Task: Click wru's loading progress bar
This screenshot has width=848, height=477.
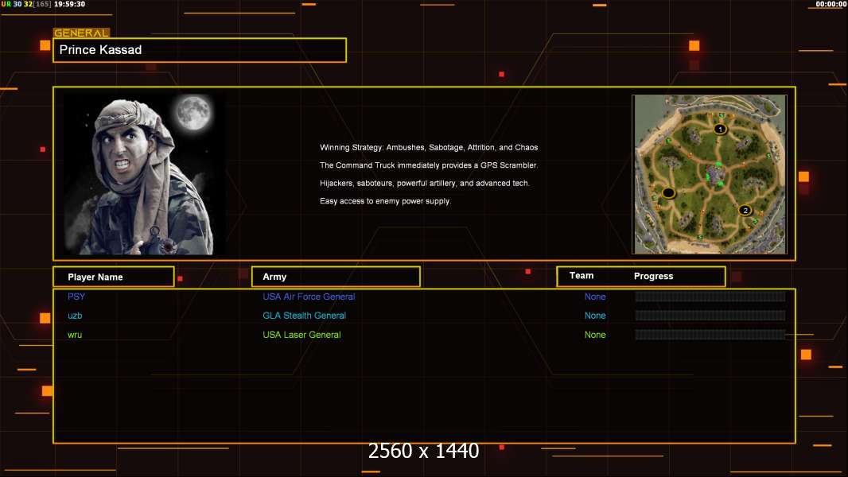Action: [x=710, y=335]
